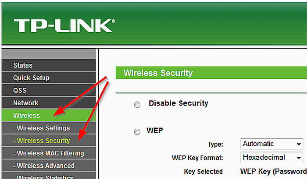Open the Network menu
This screenshot has height=179, width=307.
49,103
